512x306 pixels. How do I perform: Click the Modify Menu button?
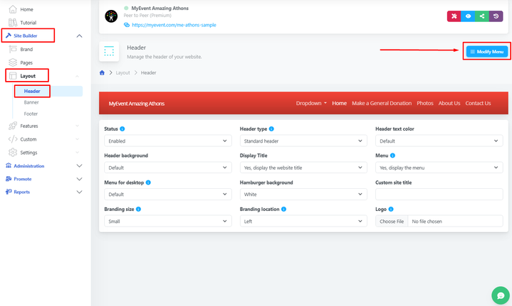coord(487,52)
